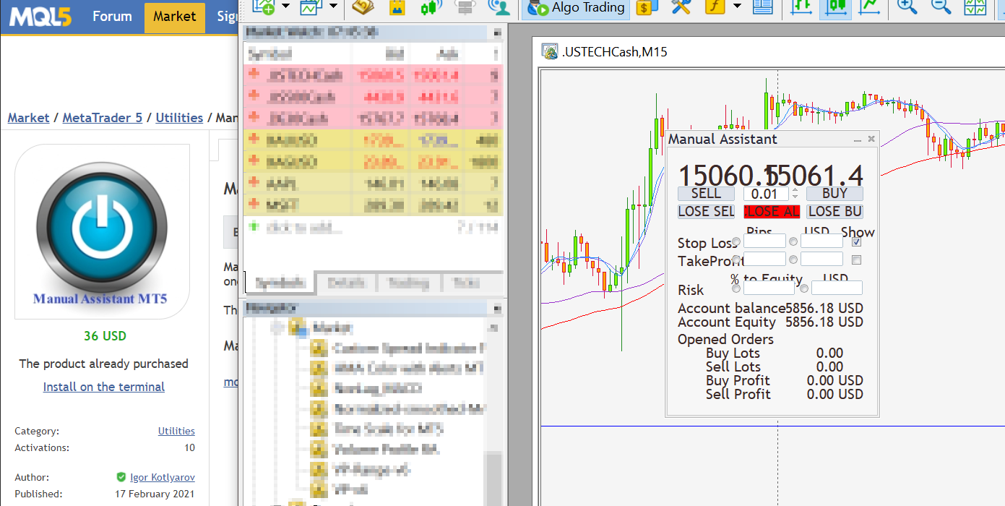Click the MSFT row in Market Watch

373,205
